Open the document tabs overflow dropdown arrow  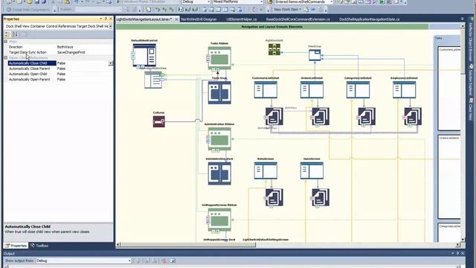(463, 19)
